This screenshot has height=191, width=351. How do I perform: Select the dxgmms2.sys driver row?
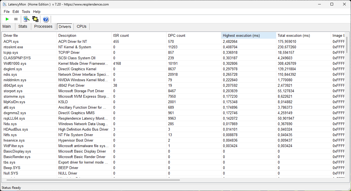(173, 113)
